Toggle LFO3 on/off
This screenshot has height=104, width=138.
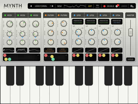(x=100, y=15)
